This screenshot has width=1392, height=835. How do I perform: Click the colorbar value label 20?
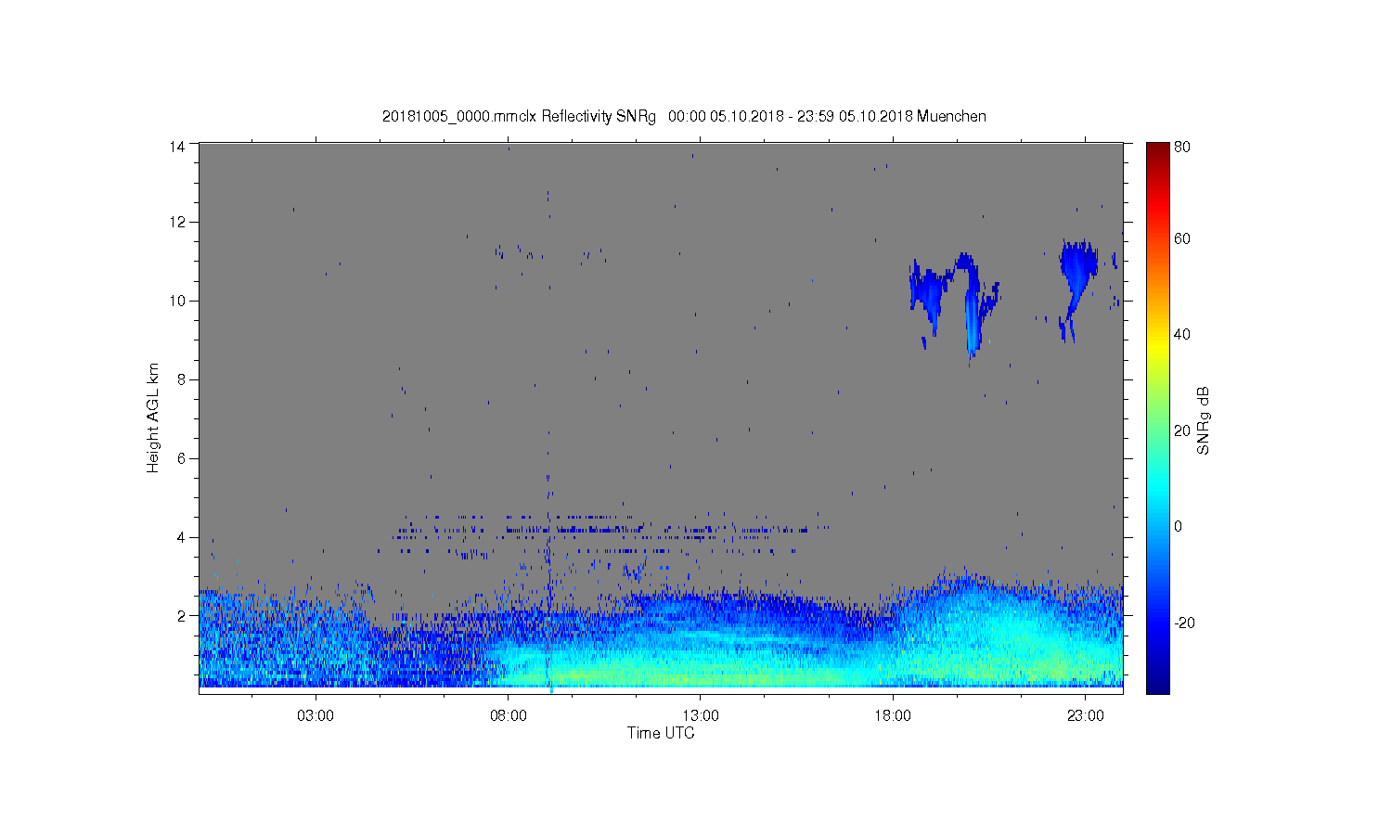[1182, 430]
